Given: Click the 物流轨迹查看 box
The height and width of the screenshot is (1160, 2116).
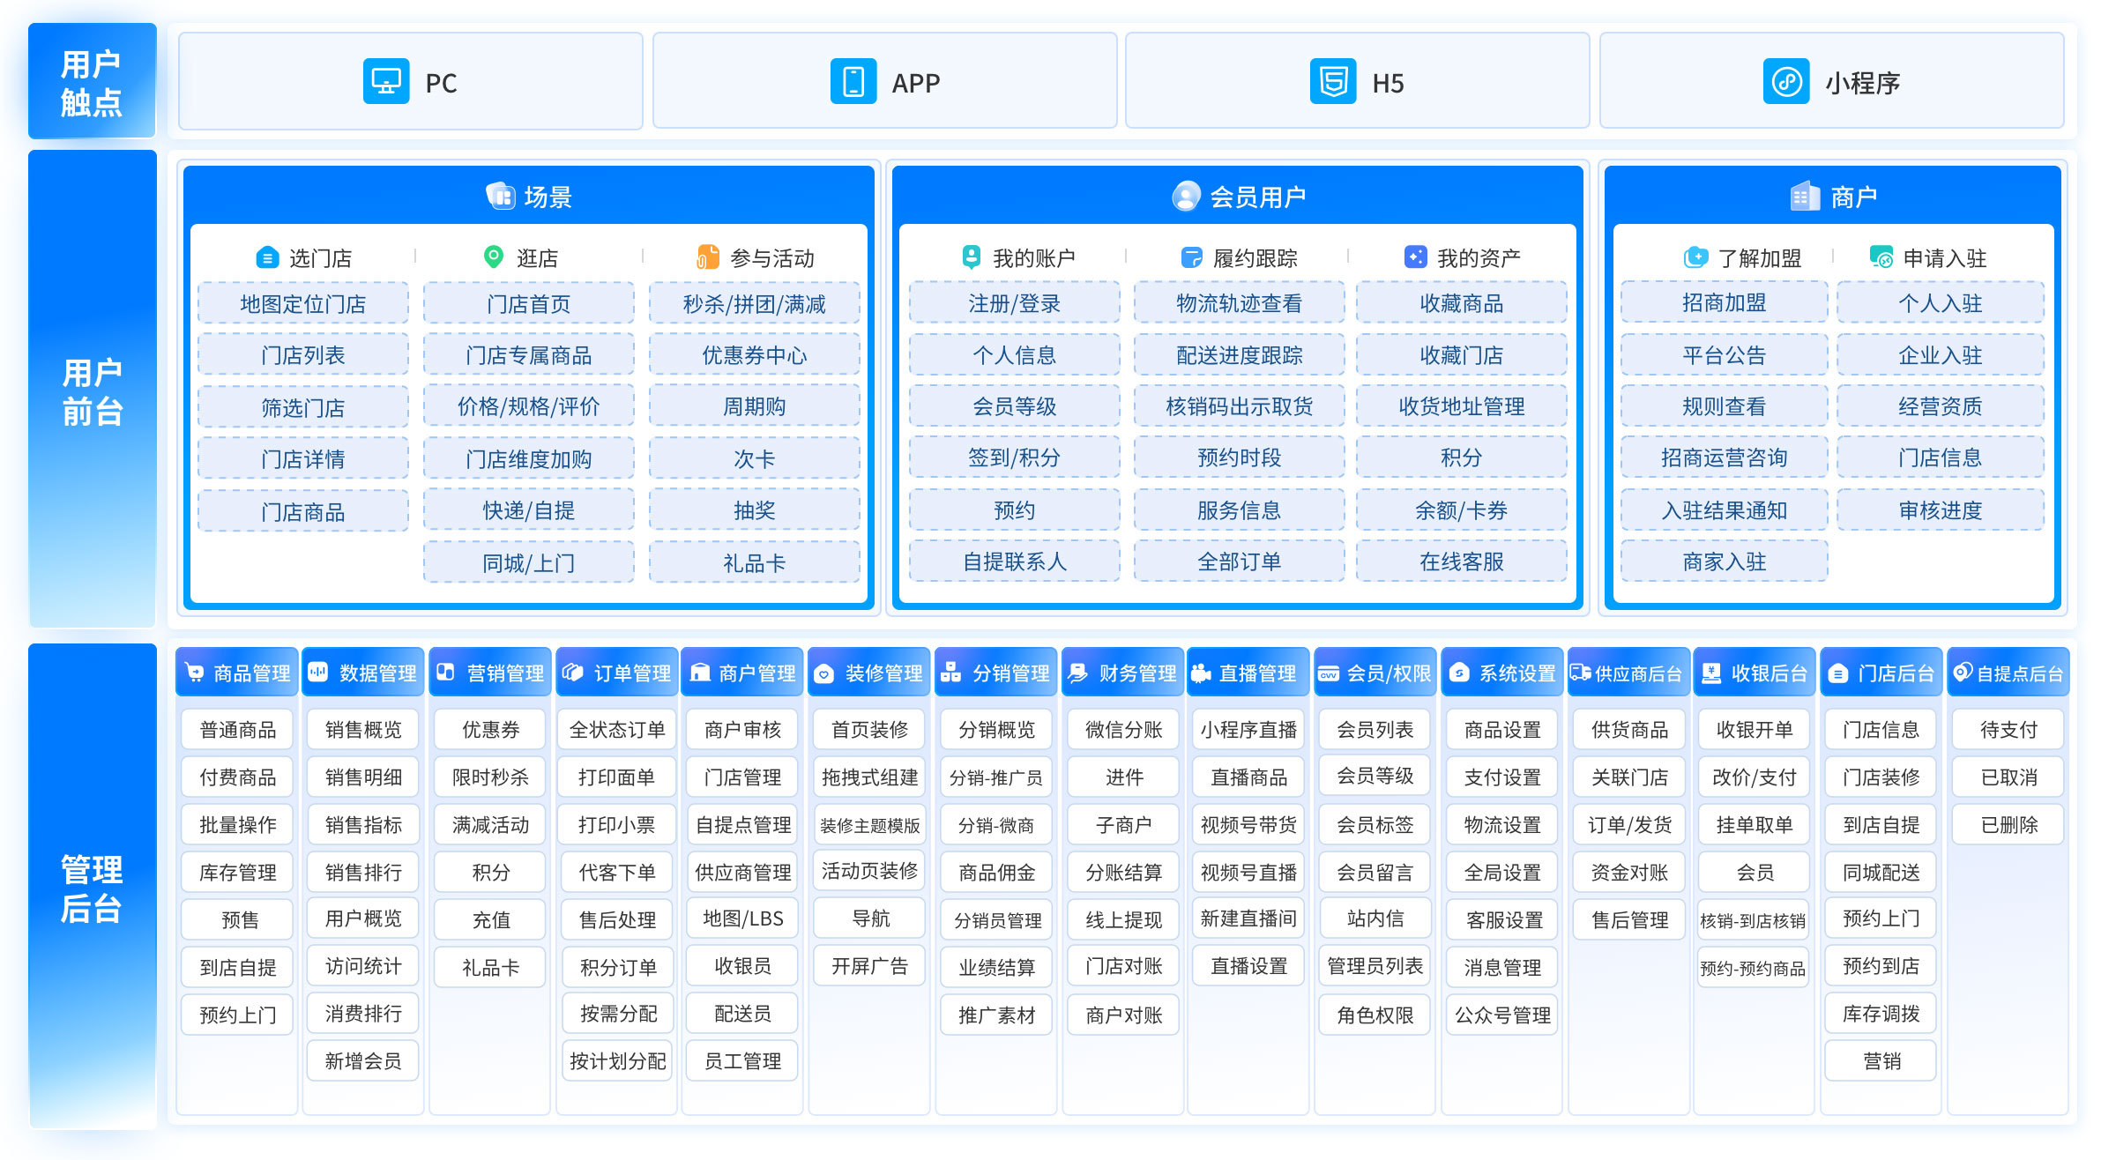Looking at the screenshot, I should [1240, 303].
